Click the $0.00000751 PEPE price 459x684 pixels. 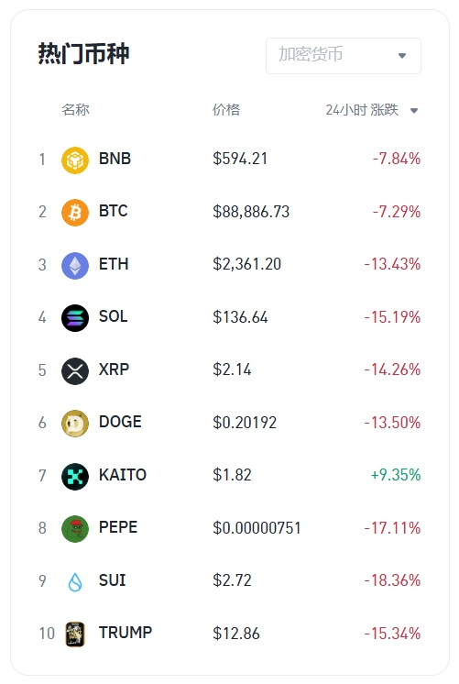pyautogui.click(x=257, y=528)
